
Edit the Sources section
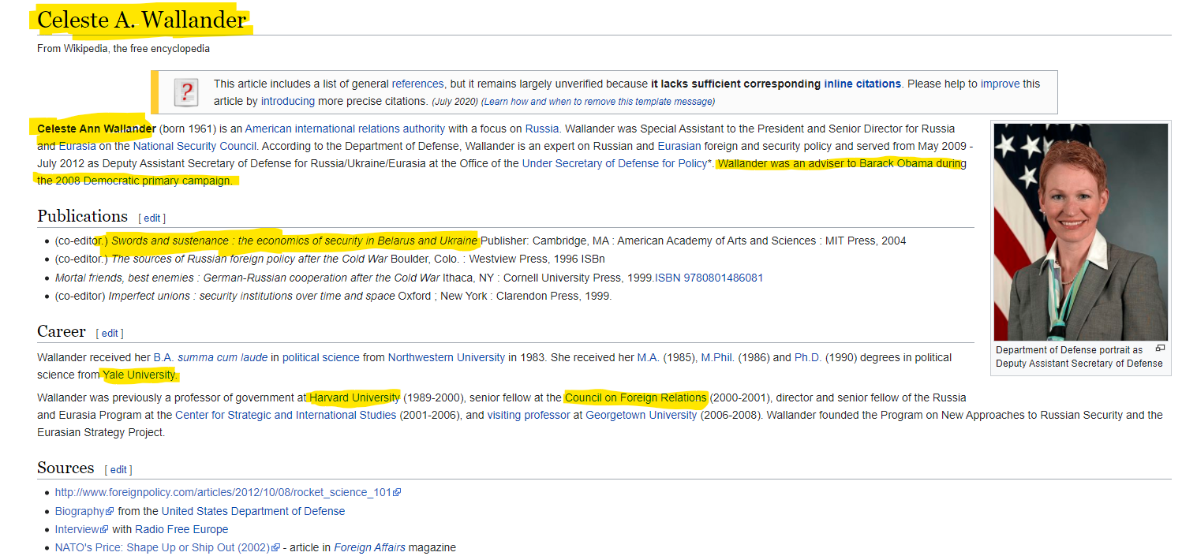(x=118, y=470)
